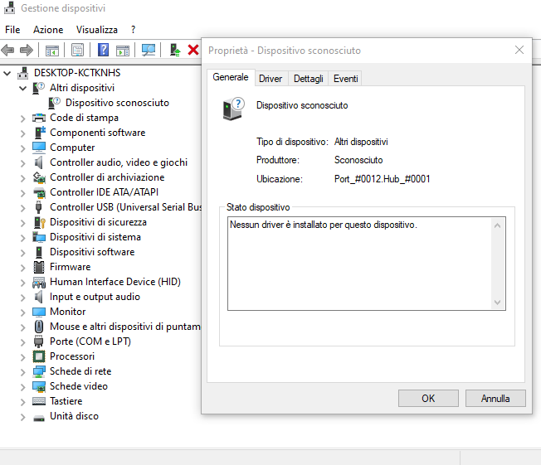541x465 pixels.
Task: Expand the Monitor category
Action: 22,312
